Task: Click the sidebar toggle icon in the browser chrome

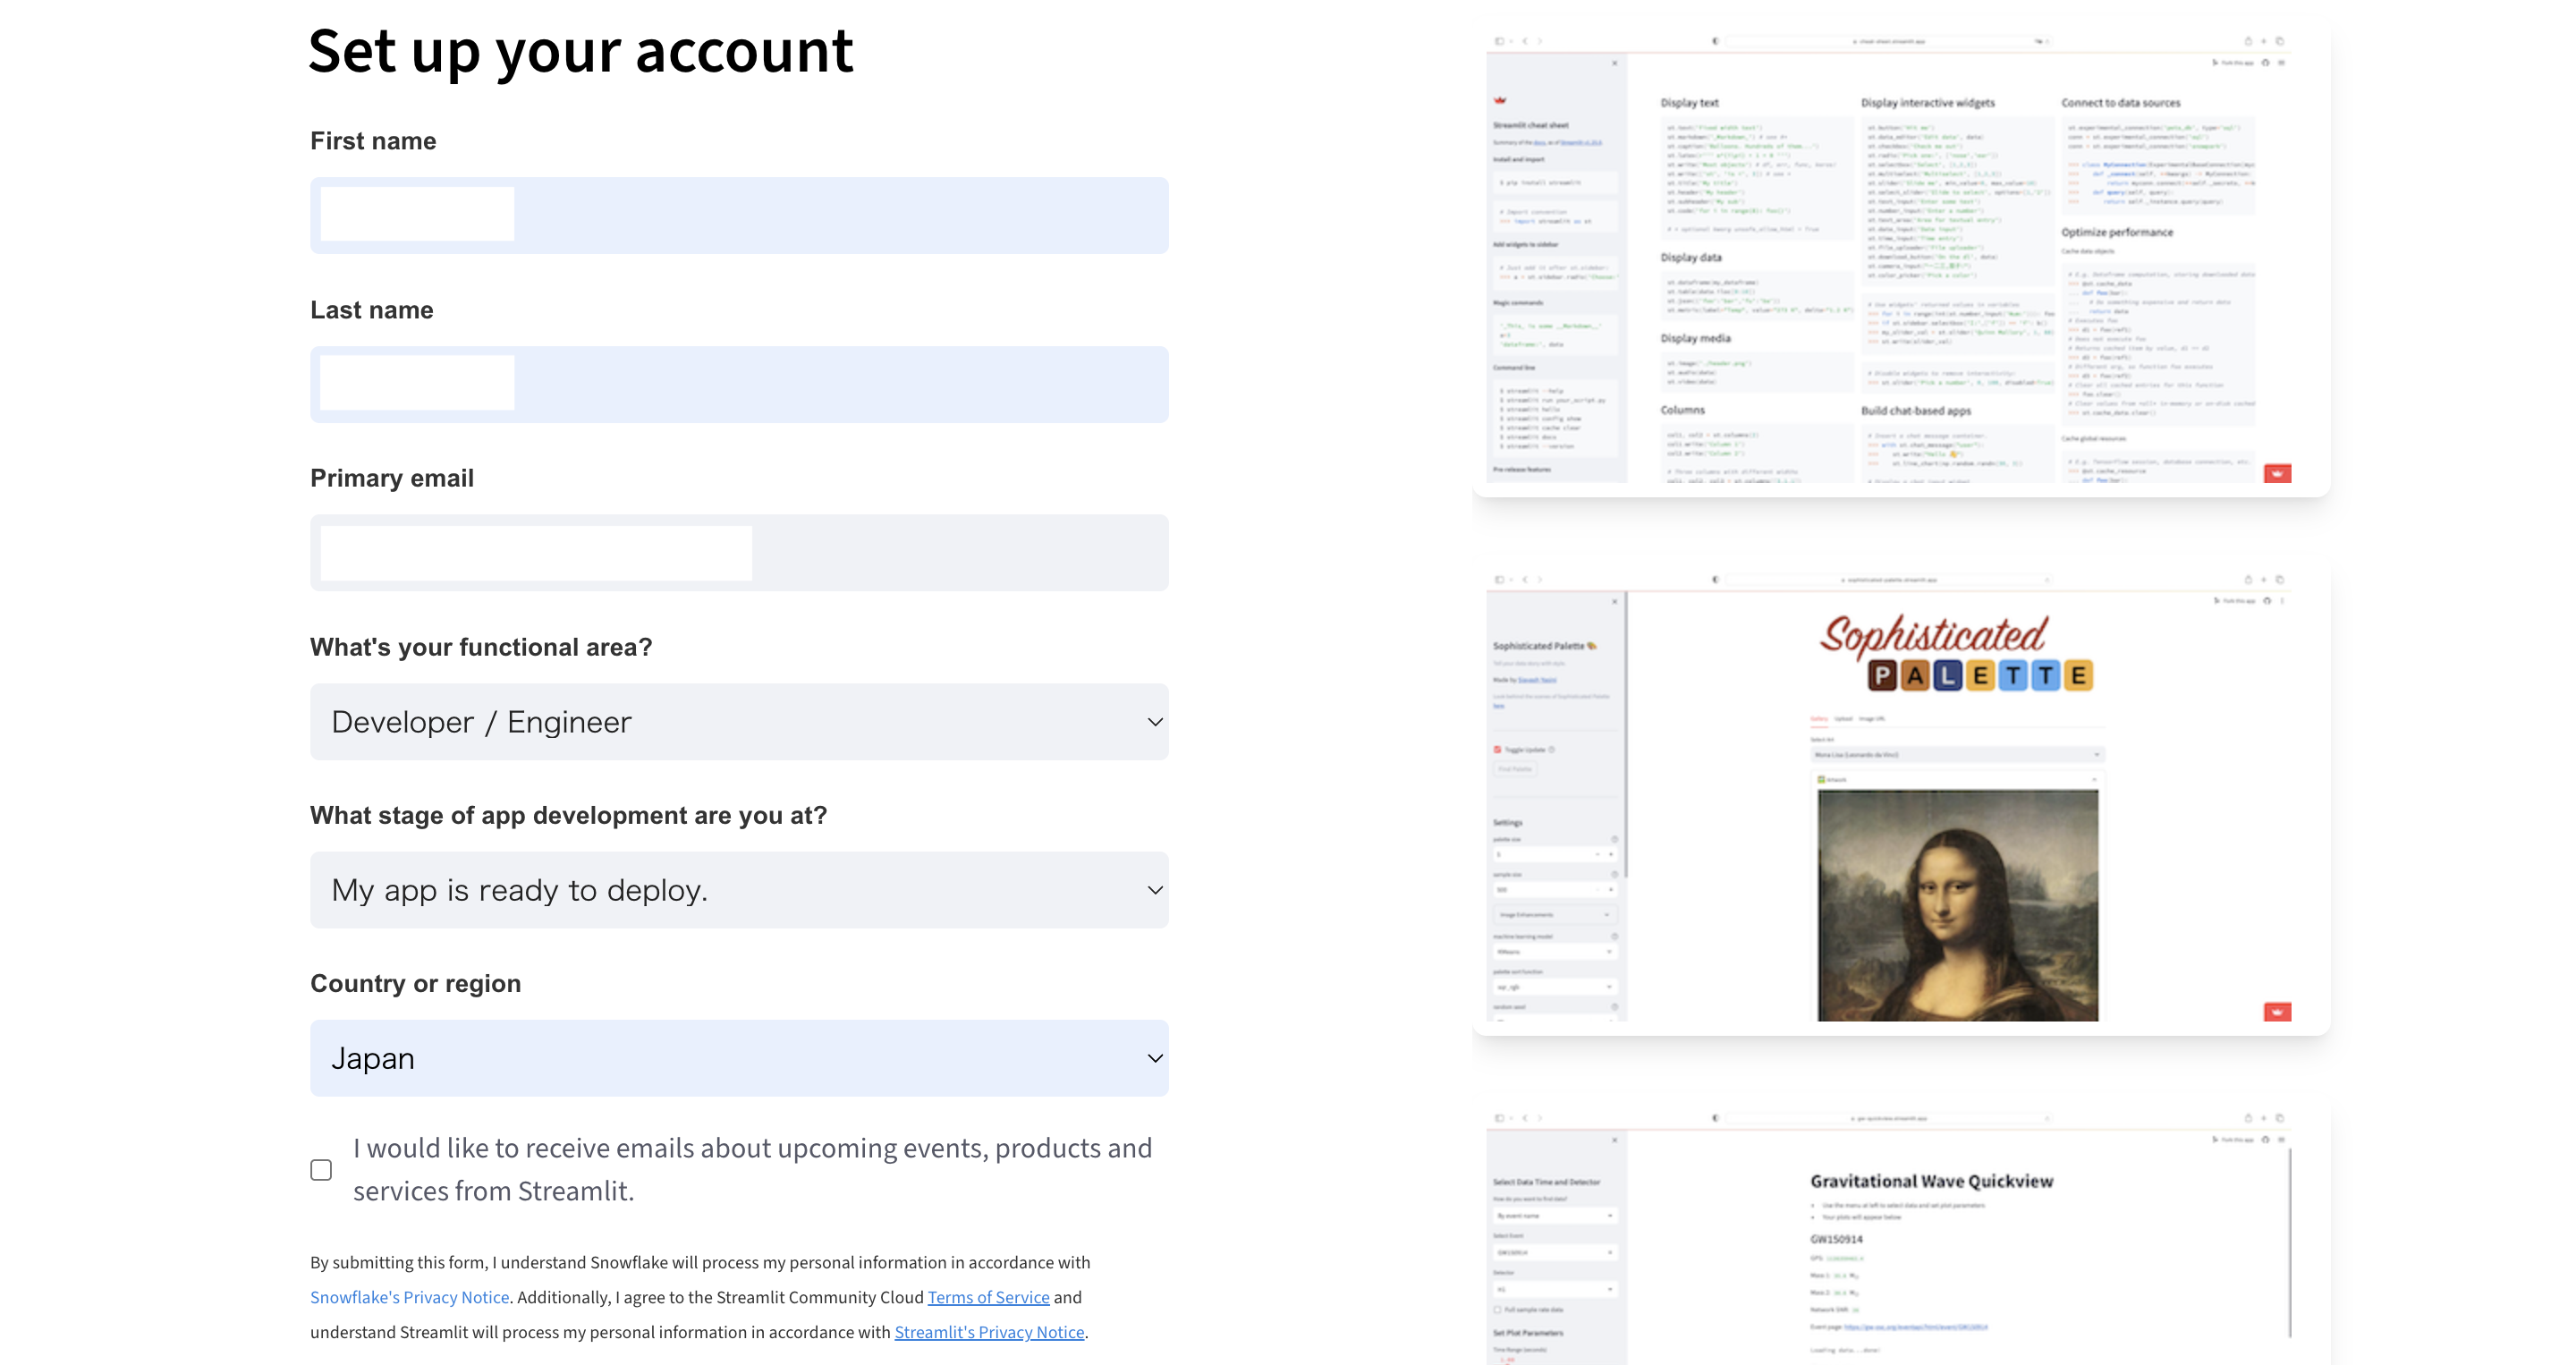Action: click(1499, 41)
